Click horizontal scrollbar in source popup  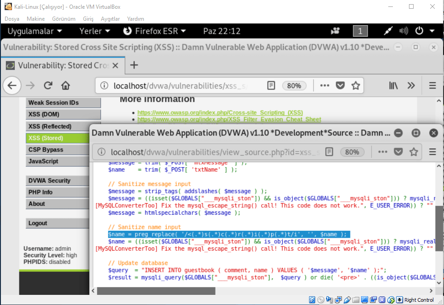(157, 291)
